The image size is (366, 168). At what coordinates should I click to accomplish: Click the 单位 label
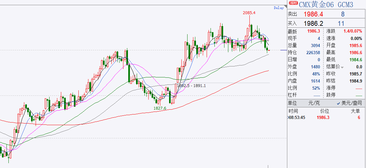(x=292, y=103)
